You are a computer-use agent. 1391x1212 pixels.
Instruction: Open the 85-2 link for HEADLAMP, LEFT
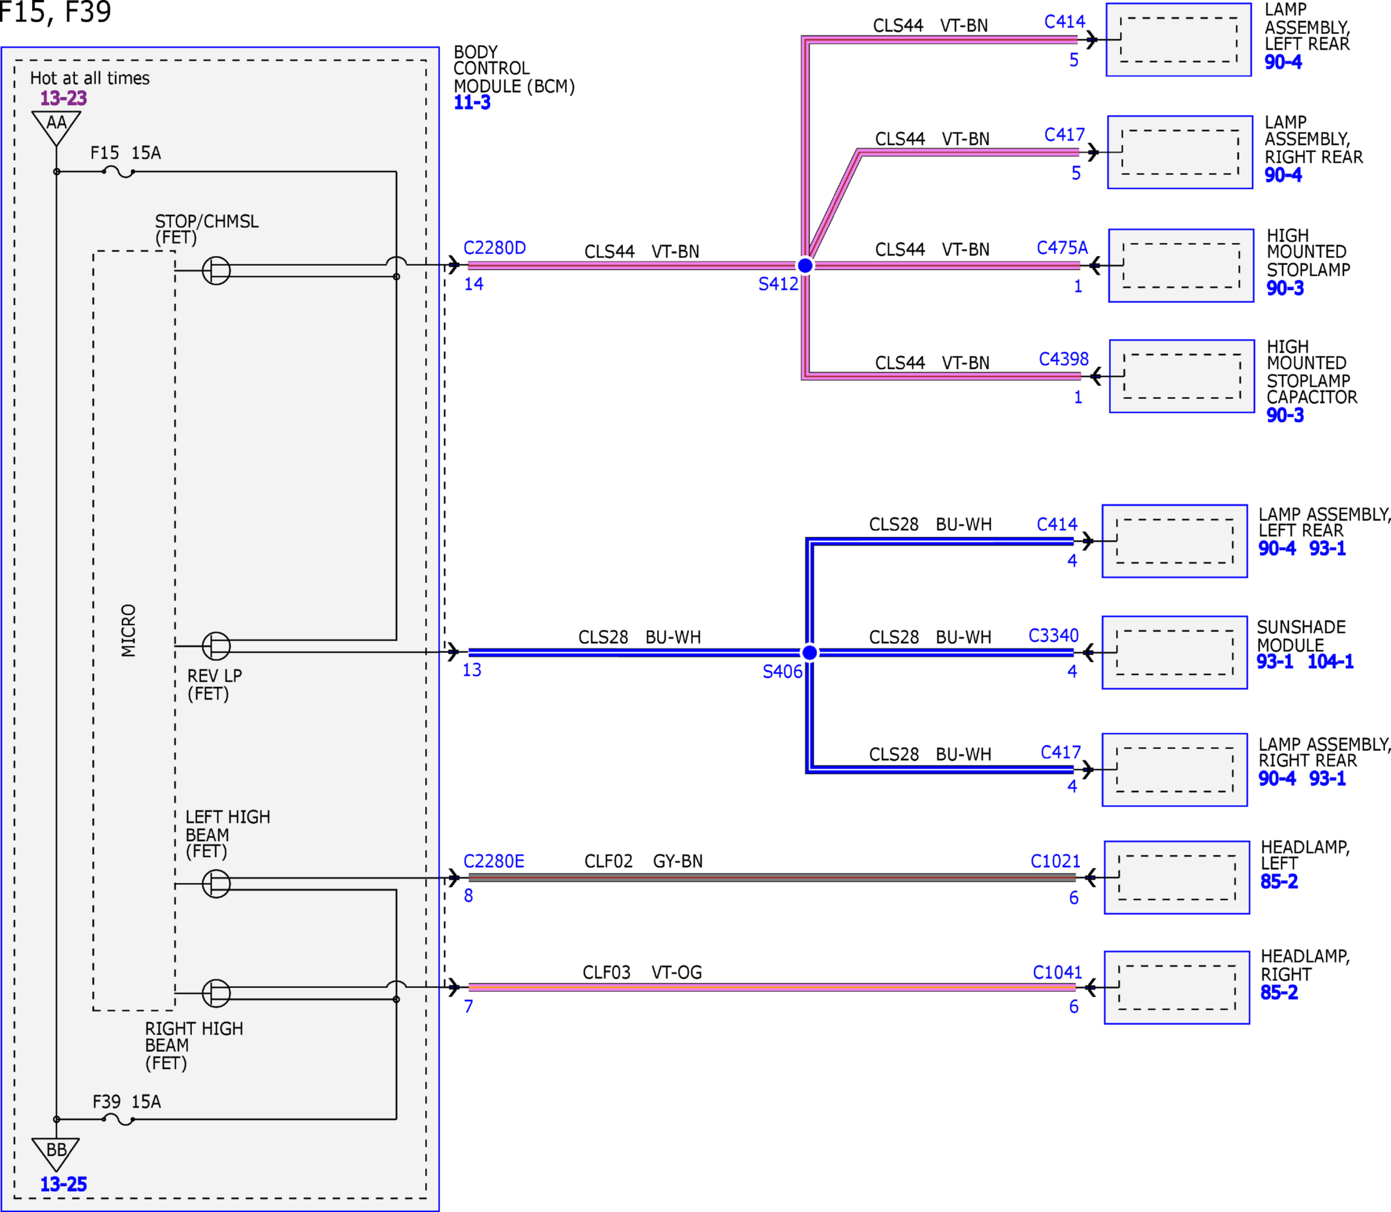point(1279,882)
